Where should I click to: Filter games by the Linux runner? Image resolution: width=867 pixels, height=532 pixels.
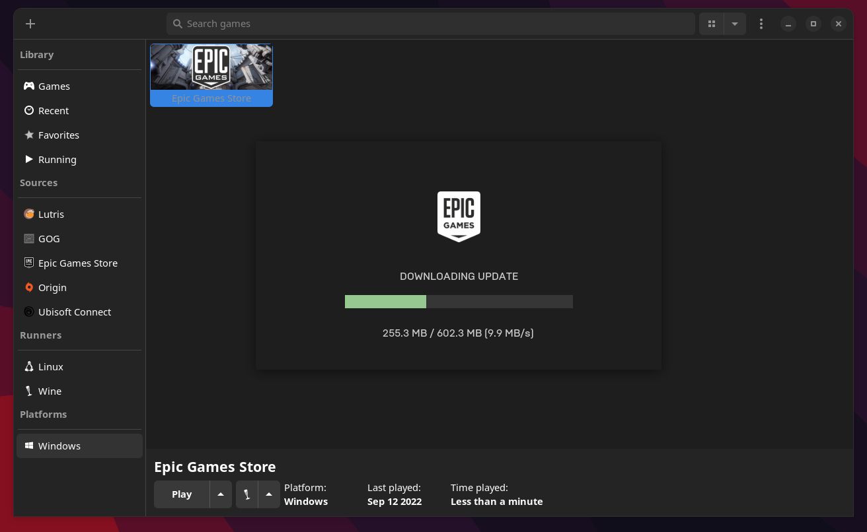[51, 366]
